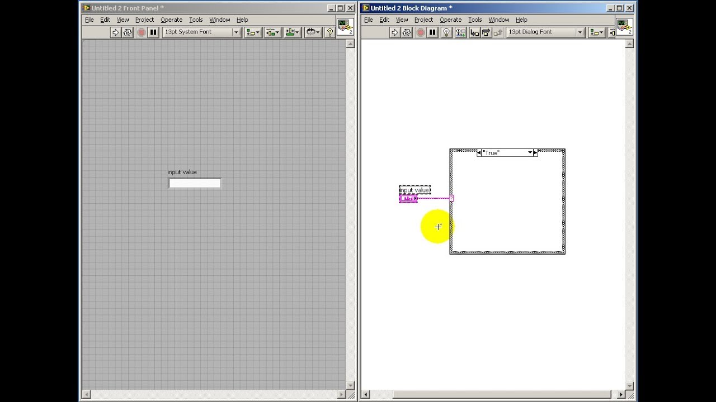Open 13pt Dialog Font dropdown

coord(545,32)
